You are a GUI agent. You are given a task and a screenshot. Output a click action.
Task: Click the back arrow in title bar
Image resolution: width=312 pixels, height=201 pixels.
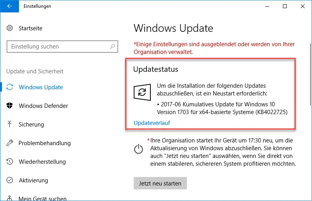coord(10,6)
